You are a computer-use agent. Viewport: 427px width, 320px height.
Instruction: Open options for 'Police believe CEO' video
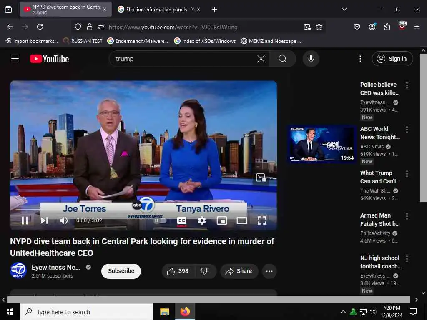[407, 85]
